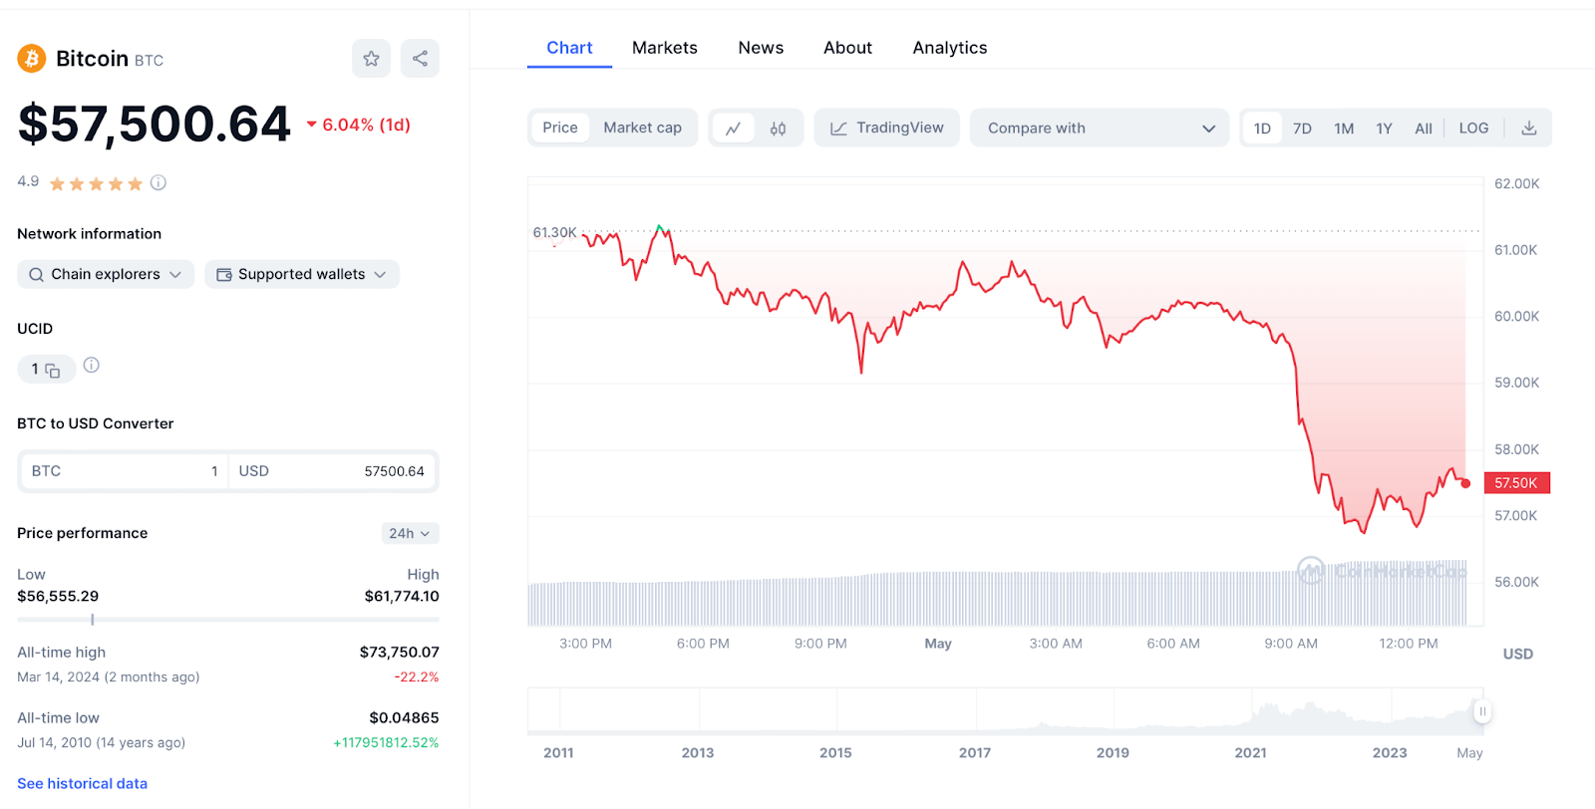Open the Compare with dropdown
Viewport: 1595px width, 809px height.
(1101, 128)
